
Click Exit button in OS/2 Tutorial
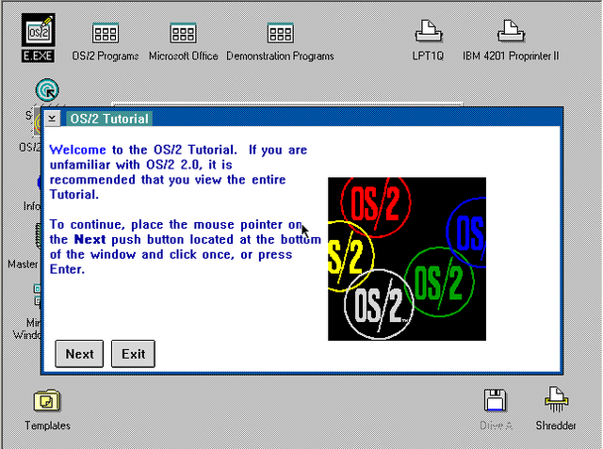[133, 354]
